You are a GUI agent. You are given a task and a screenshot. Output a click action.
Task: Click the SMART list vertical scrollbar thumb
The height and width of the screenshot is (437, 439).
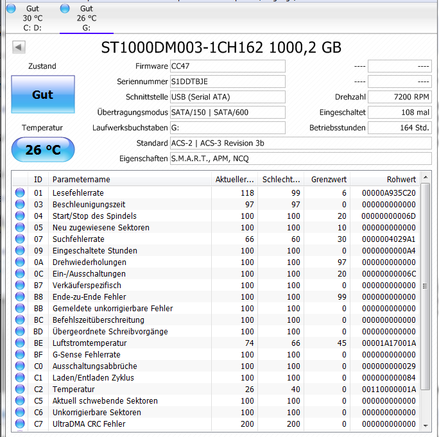click(x=426, y=286)
